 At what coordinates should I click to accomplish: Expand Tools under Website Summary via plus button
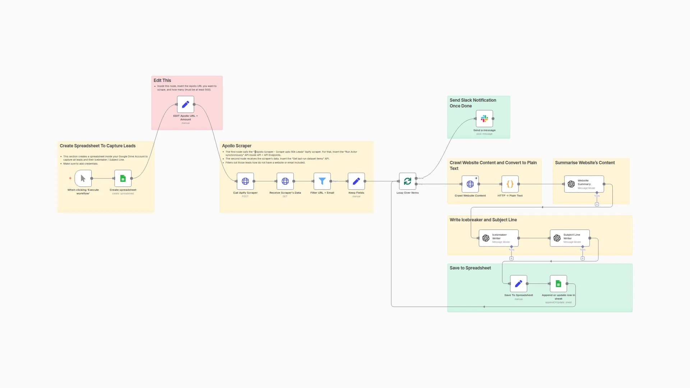click(597, 204)
